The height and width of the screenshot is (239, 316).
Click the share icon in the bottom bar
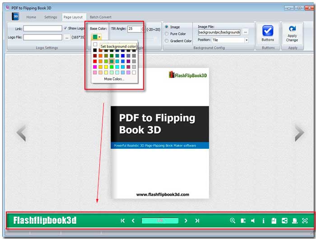click(x=284, y=221)
